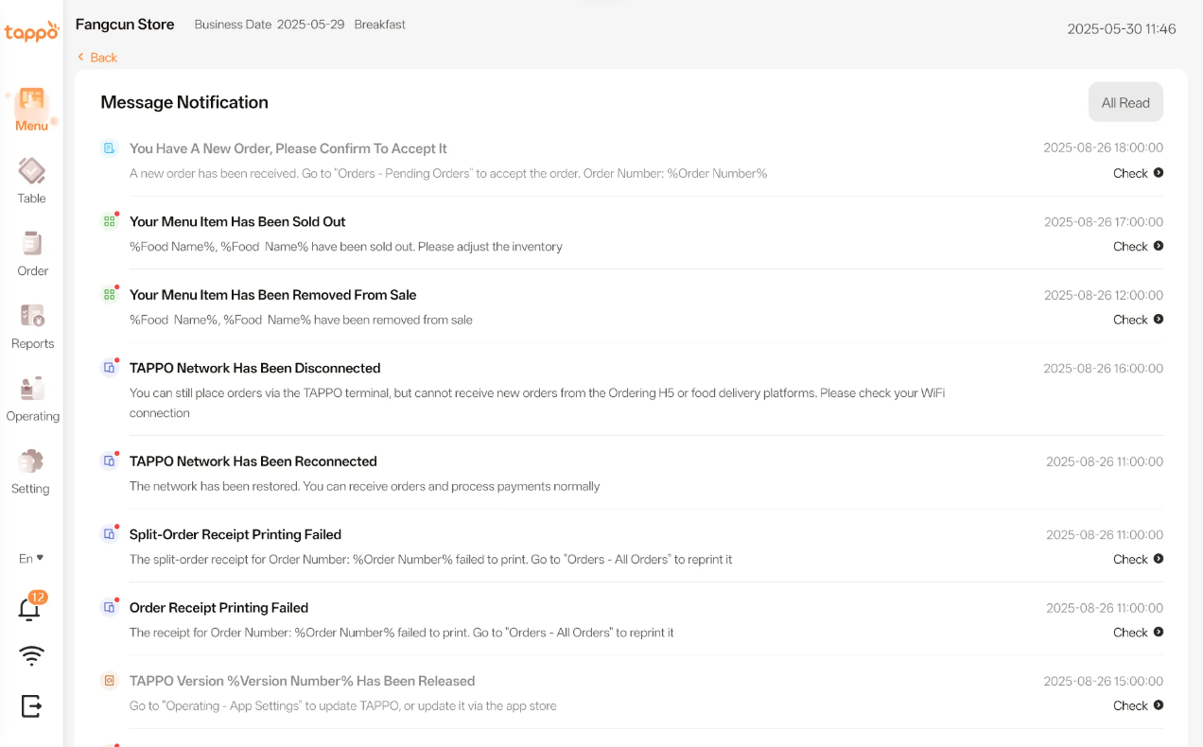Open the Setting gear icon
Image resolution: width=1203 pixels, height=747 pixels.
31,462
